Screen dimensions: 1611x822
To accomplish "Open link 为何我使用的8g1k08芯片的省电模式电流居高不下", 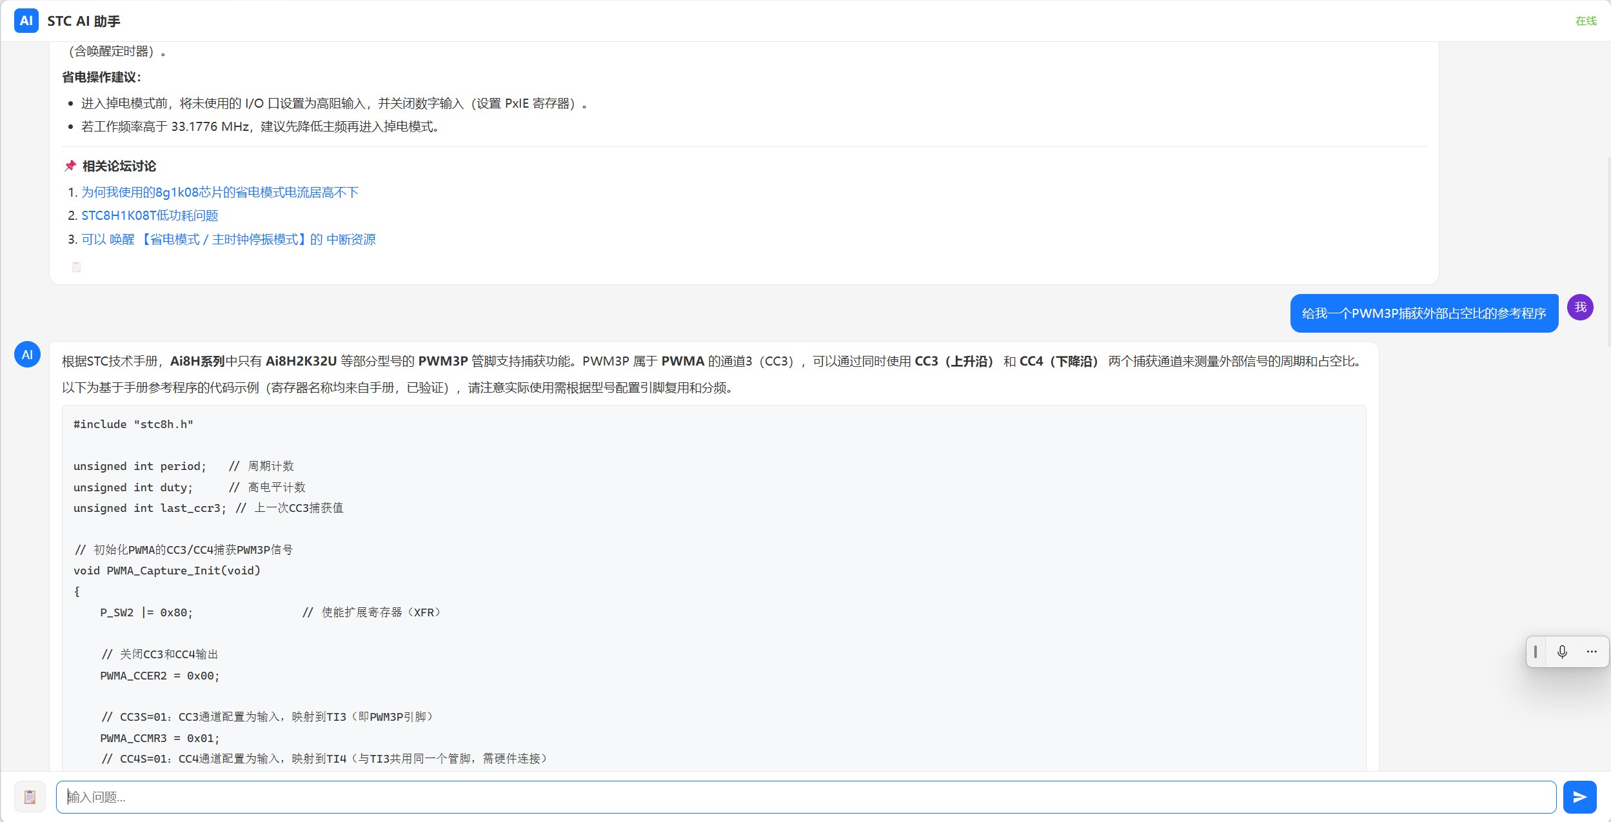I will pos(220,193).
